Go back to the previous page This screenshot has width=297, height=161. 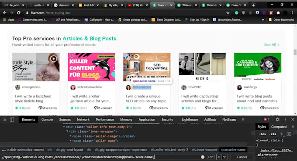(x=5, y=13)
